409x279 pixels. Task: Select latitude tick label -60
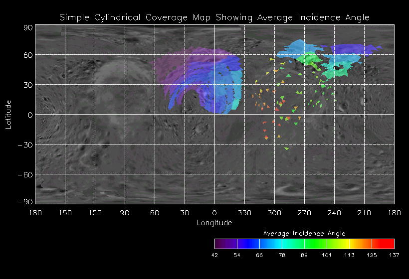(25, 175)
